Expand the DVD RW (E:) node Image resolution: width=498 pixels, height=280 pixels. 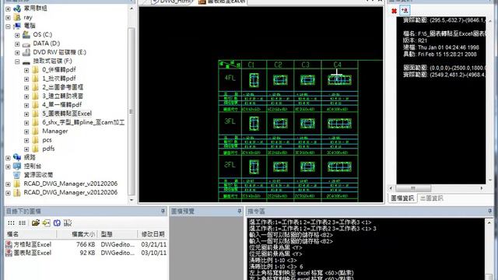coord(17,53)
